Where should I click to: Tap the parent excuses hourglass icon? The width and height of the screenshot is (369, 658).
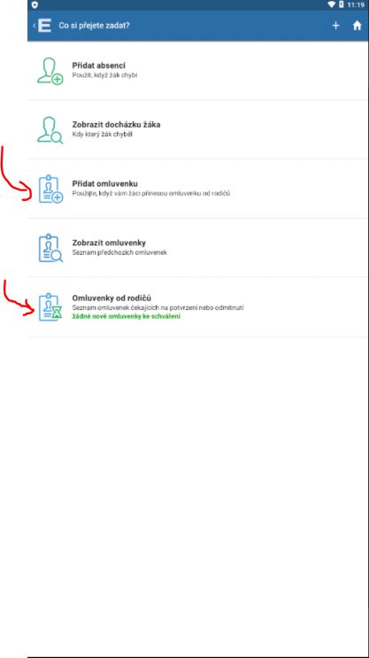[50, 307]
